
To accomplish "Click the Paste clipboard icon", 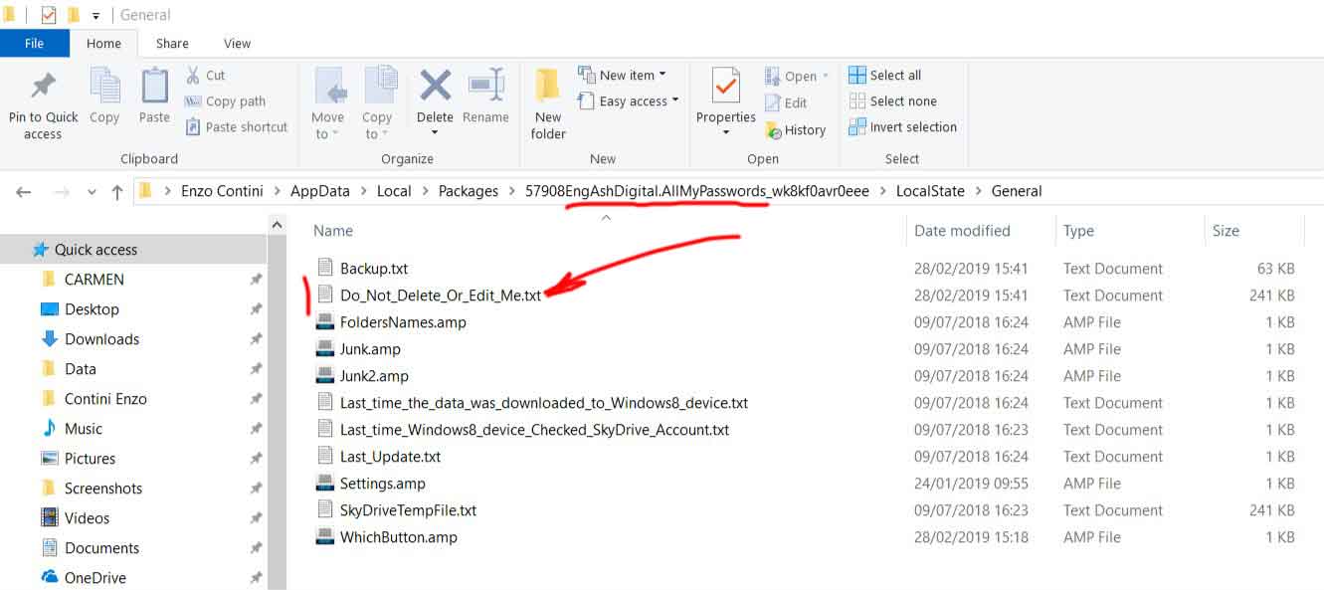I will (x=154, y=88).
